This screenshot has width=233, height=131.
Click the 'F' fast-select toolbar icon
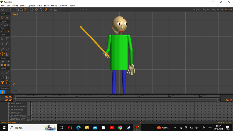click(46, 10)
